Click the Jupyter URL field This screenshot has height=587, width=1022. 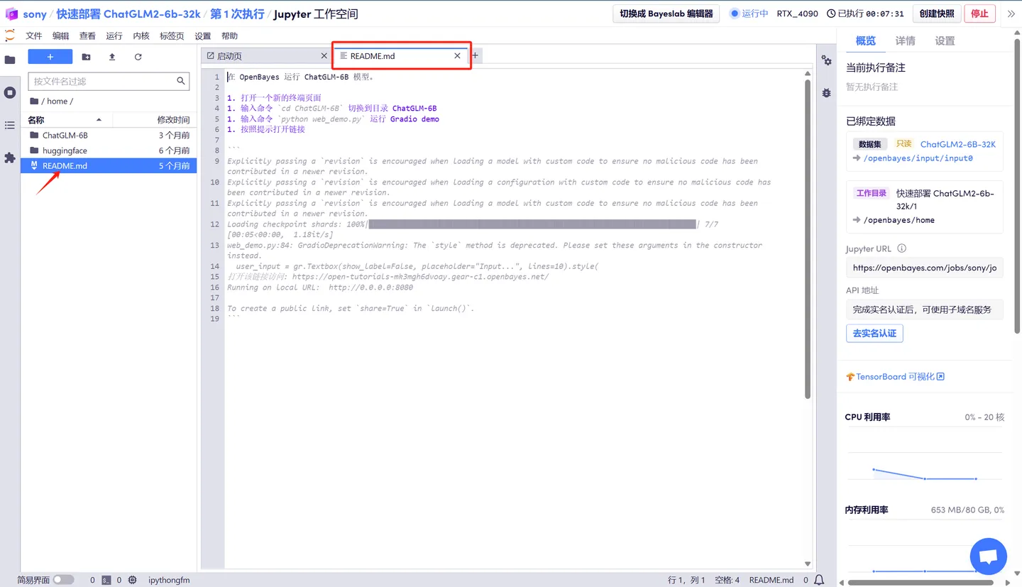pyautogui.click(x=925, y=268)
